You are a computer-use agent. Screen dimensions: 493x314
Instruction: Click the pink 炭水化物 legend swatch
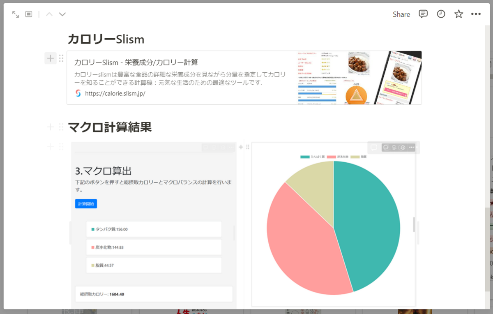332,157
